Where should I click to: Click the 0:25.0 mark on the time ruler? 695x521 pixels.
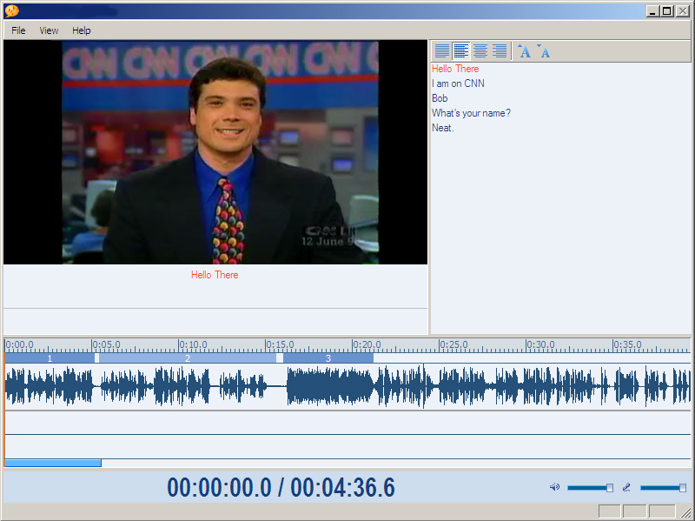point(453,344)
